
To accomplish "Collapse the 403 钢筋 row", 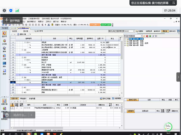I will 22,92.
